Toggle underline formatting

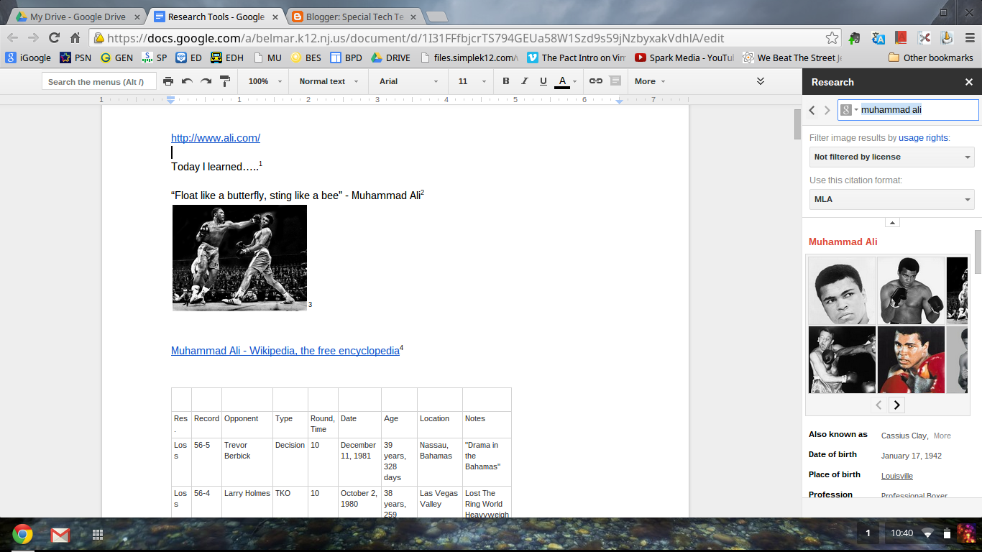(543, 81)
